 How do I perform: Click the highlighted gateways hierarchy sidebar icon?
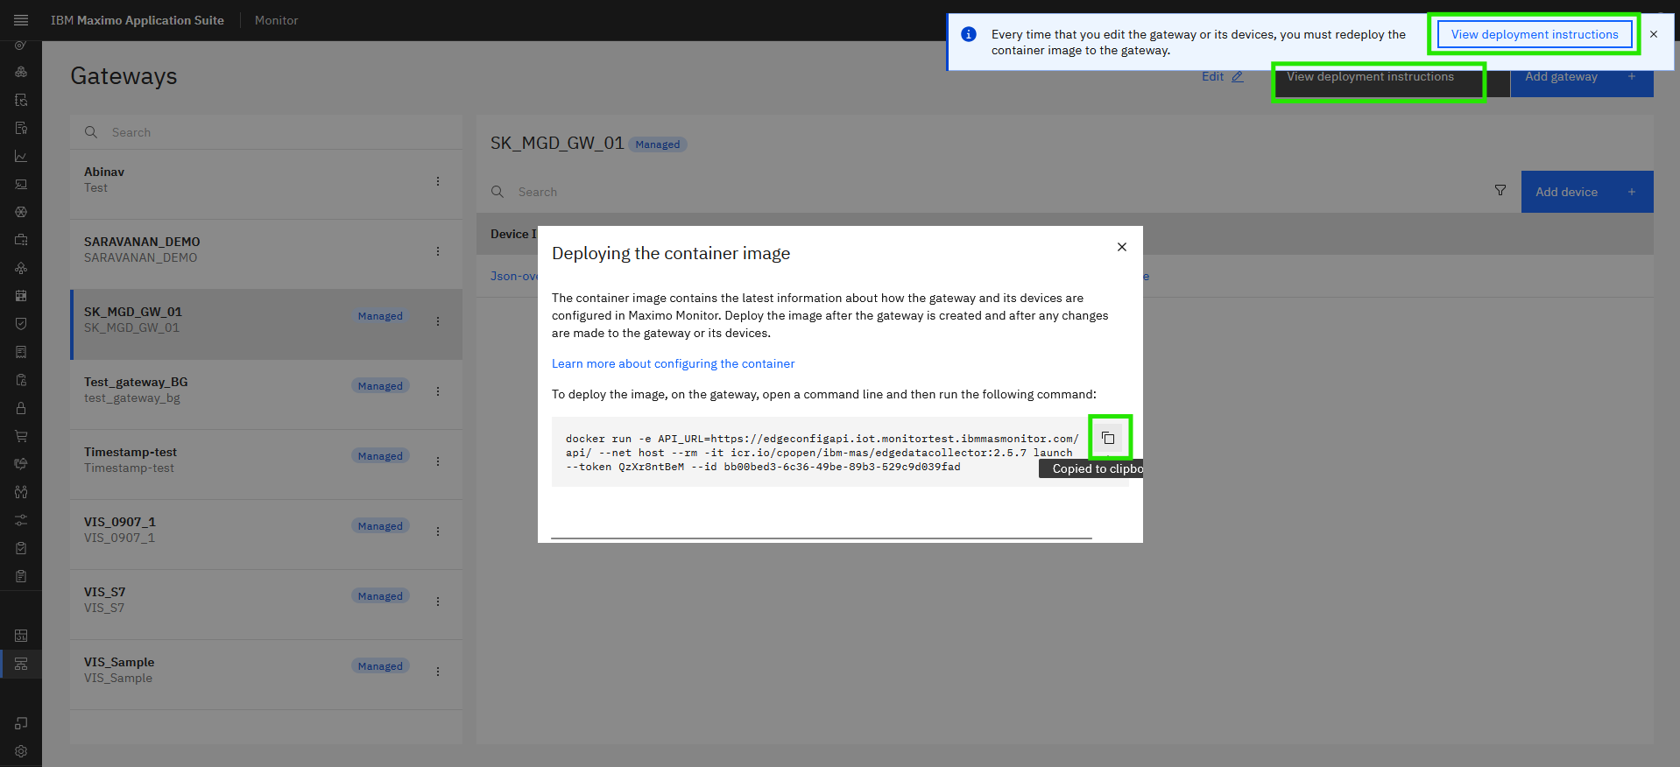pos(21,664)
